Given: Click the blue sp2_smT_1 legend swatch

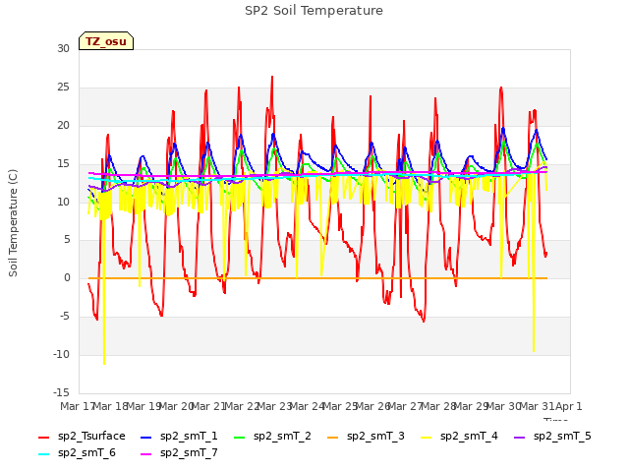Looking at the screenshot, I should point(146,437).
